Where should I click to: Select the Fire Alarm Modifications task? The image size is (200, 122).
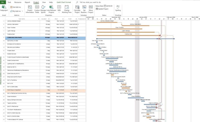[14, 110]
